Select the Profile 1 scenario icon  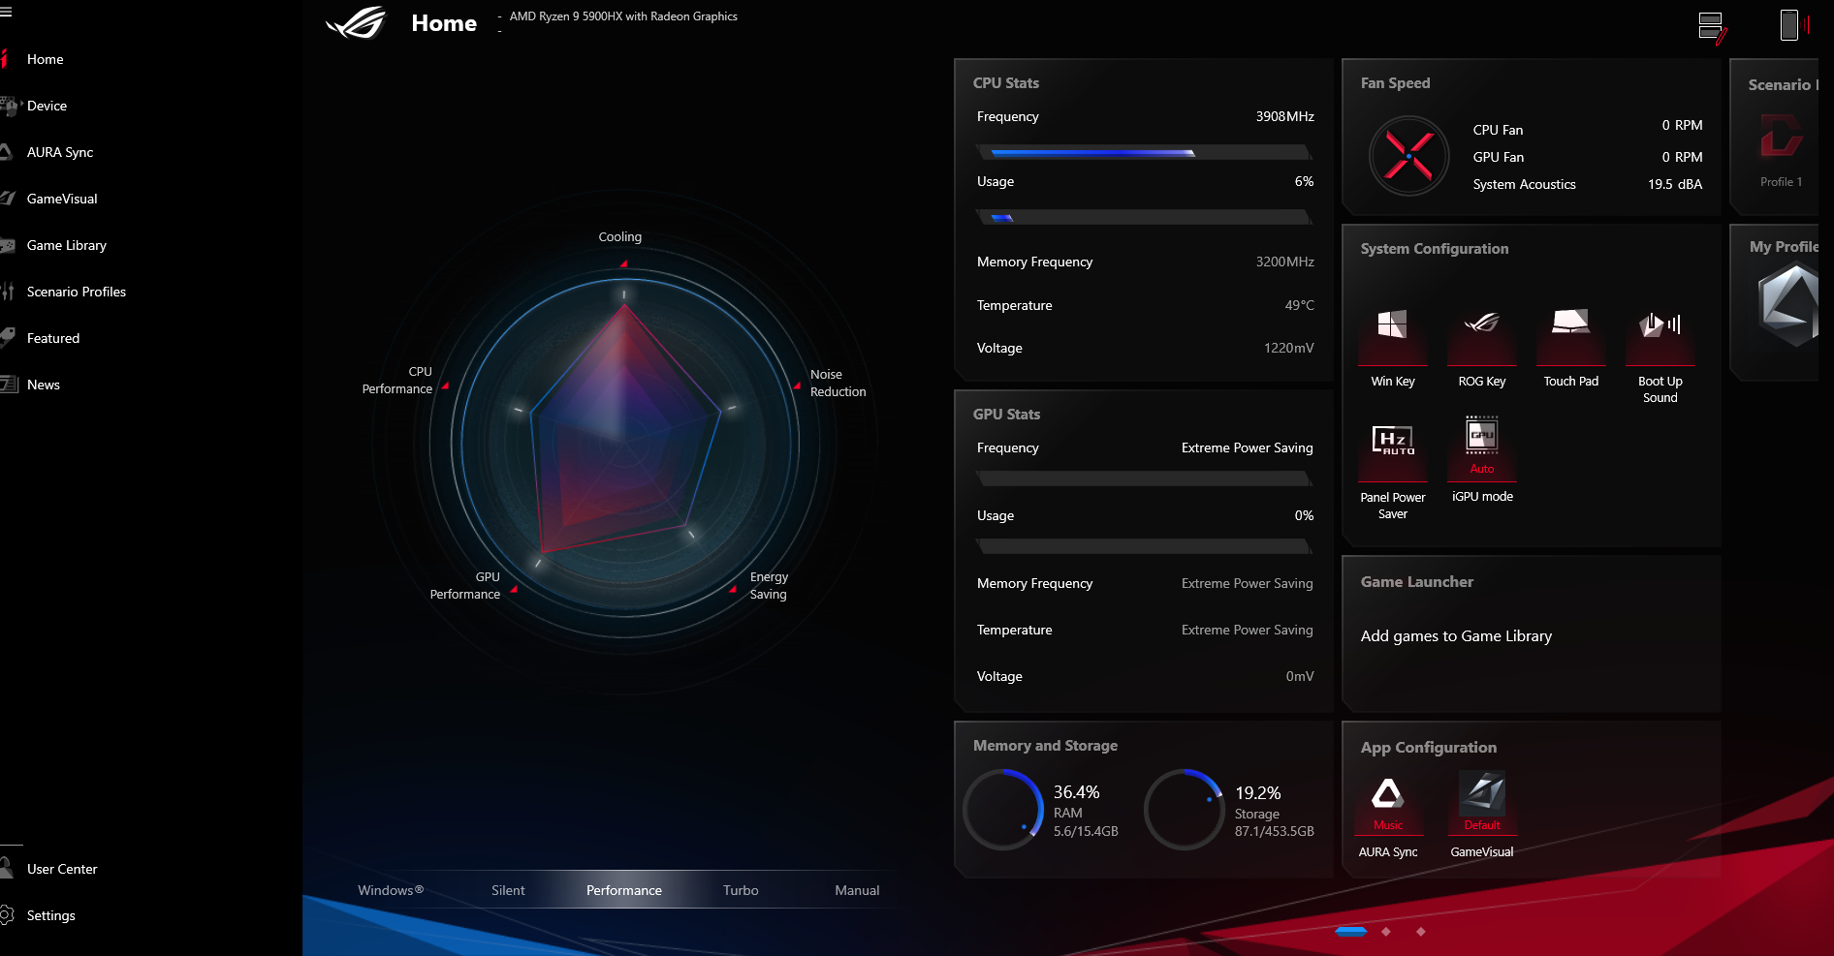click(1782, 136)
